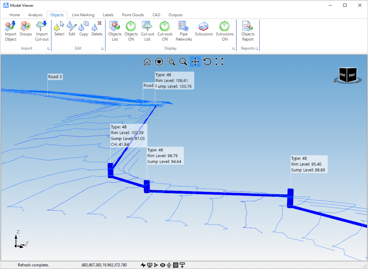Open the Groups tool

[x=26, y=29]
